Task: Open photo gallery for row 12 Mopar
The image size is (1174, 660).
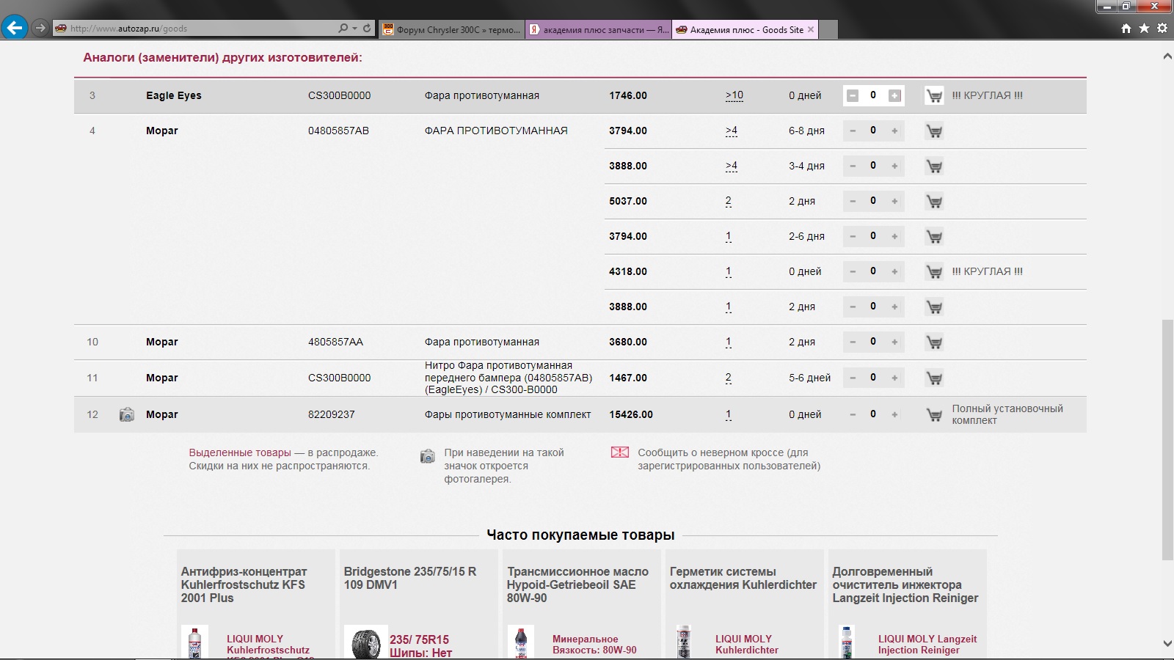Action: tap(127, 414)
